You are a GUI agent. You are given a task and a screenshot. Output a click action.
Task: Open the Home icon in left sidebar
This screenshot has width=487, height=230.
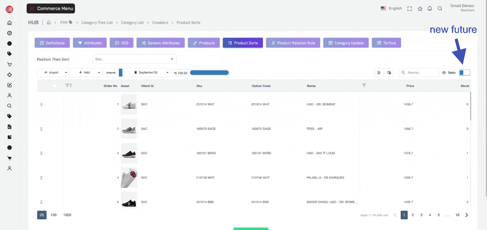coord(10,23)
